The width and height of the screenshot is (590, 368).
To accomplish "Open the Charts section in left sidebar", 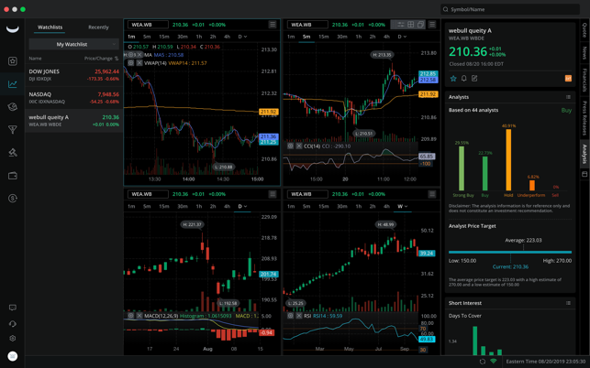I will pos(13,83).
